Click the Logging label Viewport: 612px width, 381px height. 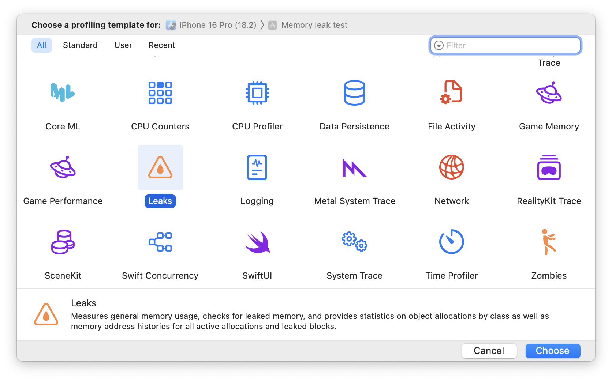tap(257, 201)
